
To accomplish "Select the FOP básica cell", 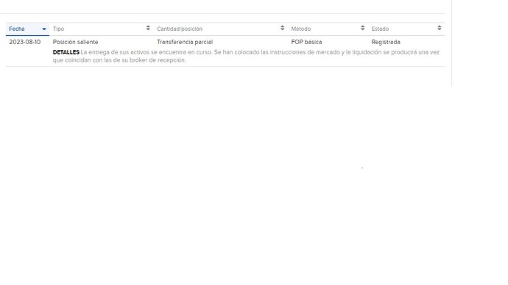I will click(306, 42).
